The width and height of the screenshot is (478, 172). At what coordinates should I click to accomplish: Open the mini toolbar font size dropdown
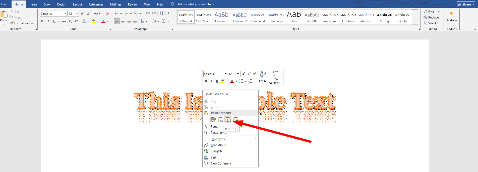pyautogui.click(x=238, y=74)
